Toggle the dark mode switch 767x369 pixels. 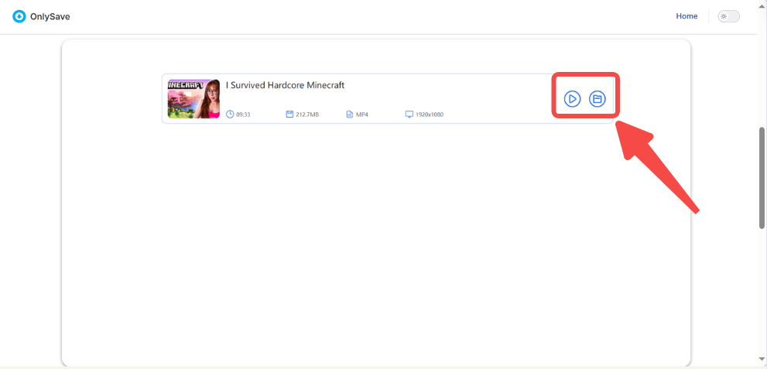point(728,16)
